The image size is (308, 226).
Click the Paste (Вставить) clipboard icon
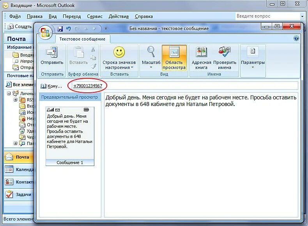click(x=78, y=52)
